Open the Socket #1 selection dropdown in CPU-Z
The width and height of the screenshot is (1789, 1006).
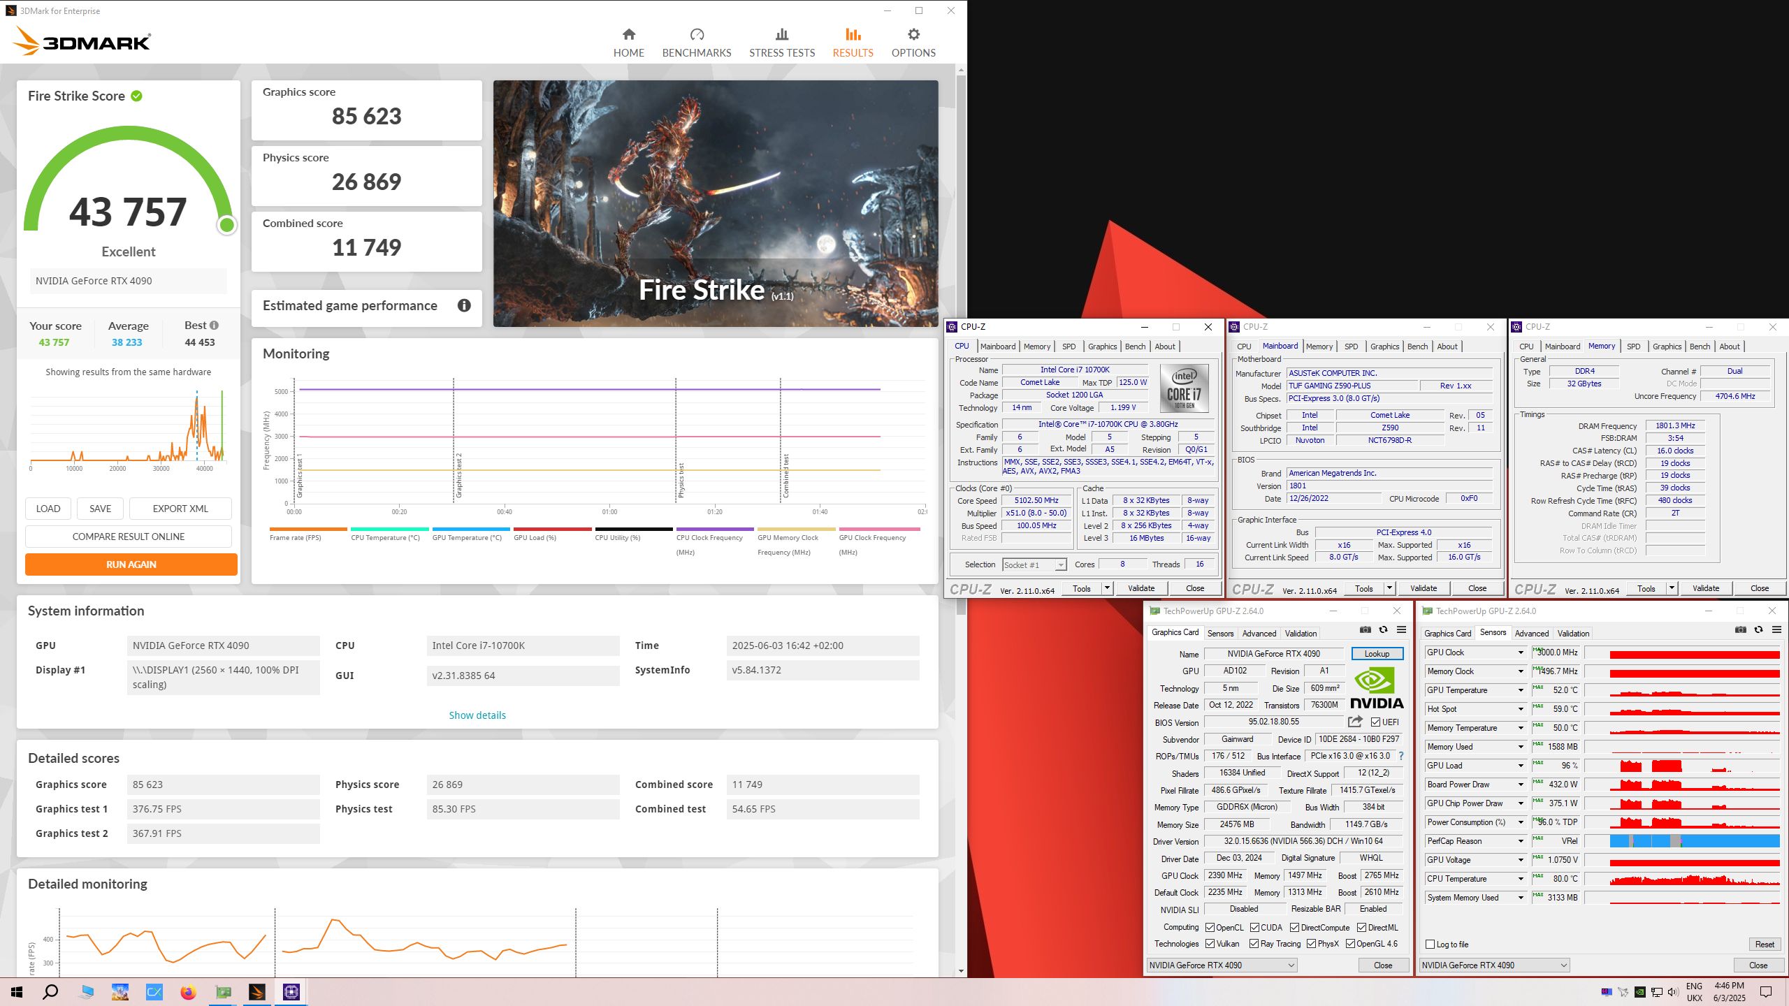pyautogui.click(x=1034, y=564)
